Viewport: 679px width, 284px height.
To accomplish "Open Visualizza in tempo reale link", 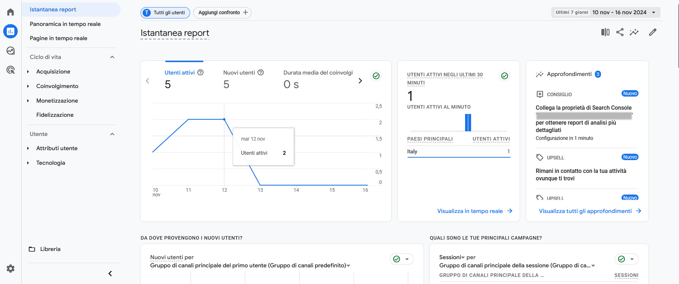I will pyautogui.click(x=475, y=211).
